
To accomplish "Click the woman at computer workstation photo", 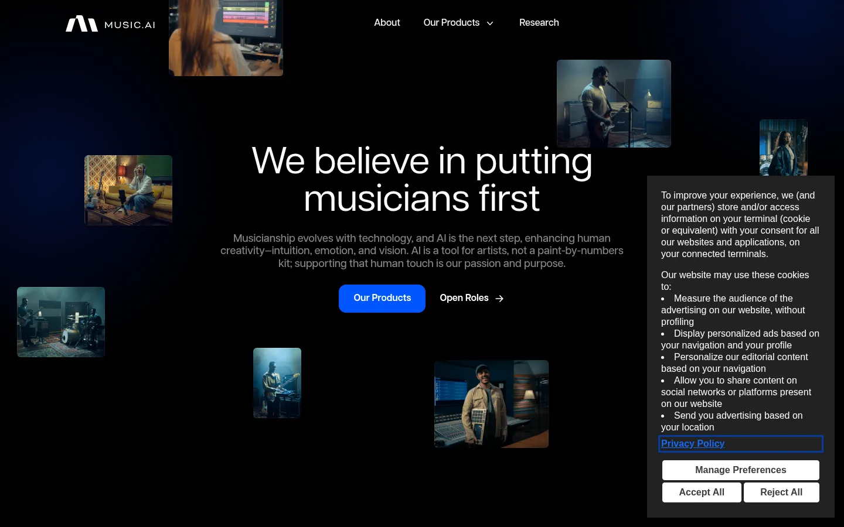I will click(226, 38).
